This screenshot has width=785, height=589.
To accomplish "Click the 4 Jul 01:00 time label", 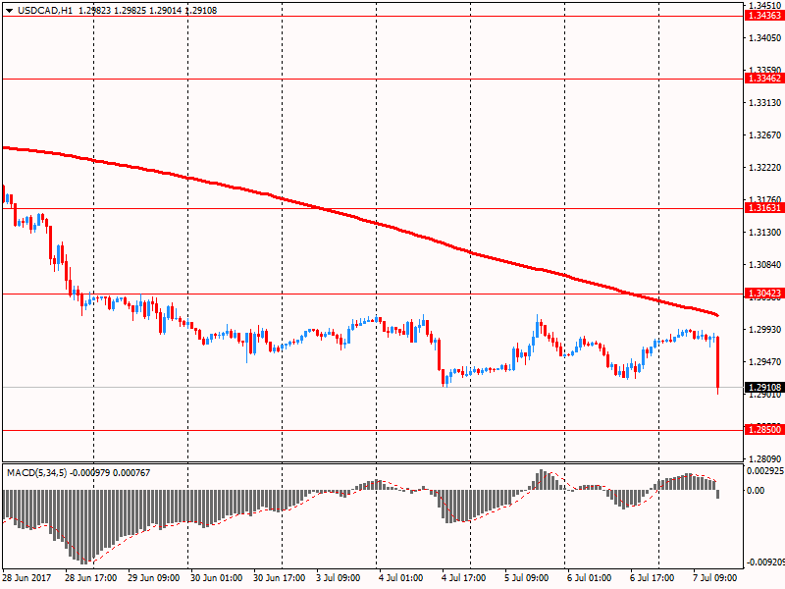I will pyautogui.click(x=401, y=578).
